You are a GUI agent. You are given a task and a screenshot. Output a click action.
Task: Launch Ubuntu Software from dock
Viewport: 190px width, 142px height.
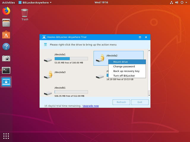coord(6,35)
